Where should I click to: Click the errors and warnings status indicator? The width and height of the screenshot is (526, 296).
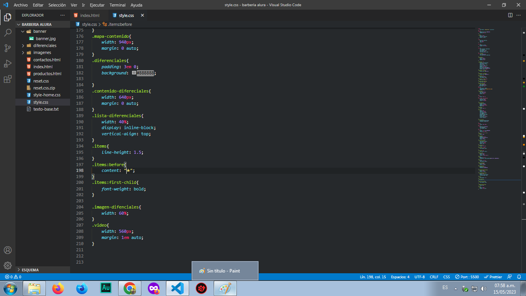pos(13,277)
